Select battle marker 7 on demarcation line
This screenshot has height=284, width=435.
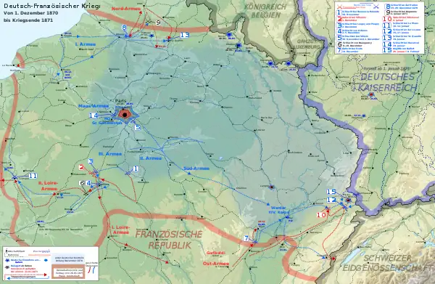[x=246, y=238]
